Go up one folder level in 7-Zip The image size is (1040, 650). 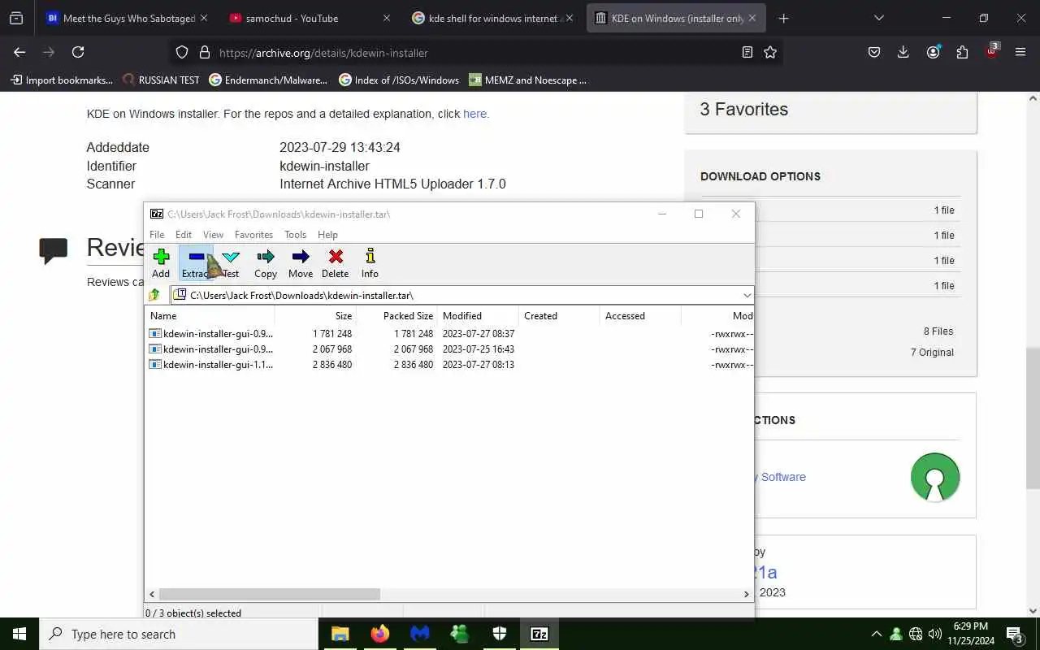[154, 295]
